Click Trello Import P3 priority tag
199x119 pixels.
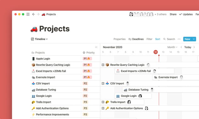click(85, 102)
